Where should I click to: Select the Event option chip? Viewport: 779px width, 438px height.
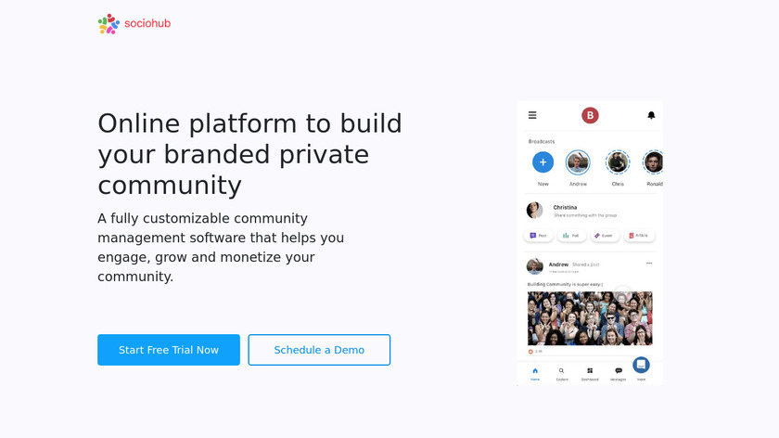604,236
